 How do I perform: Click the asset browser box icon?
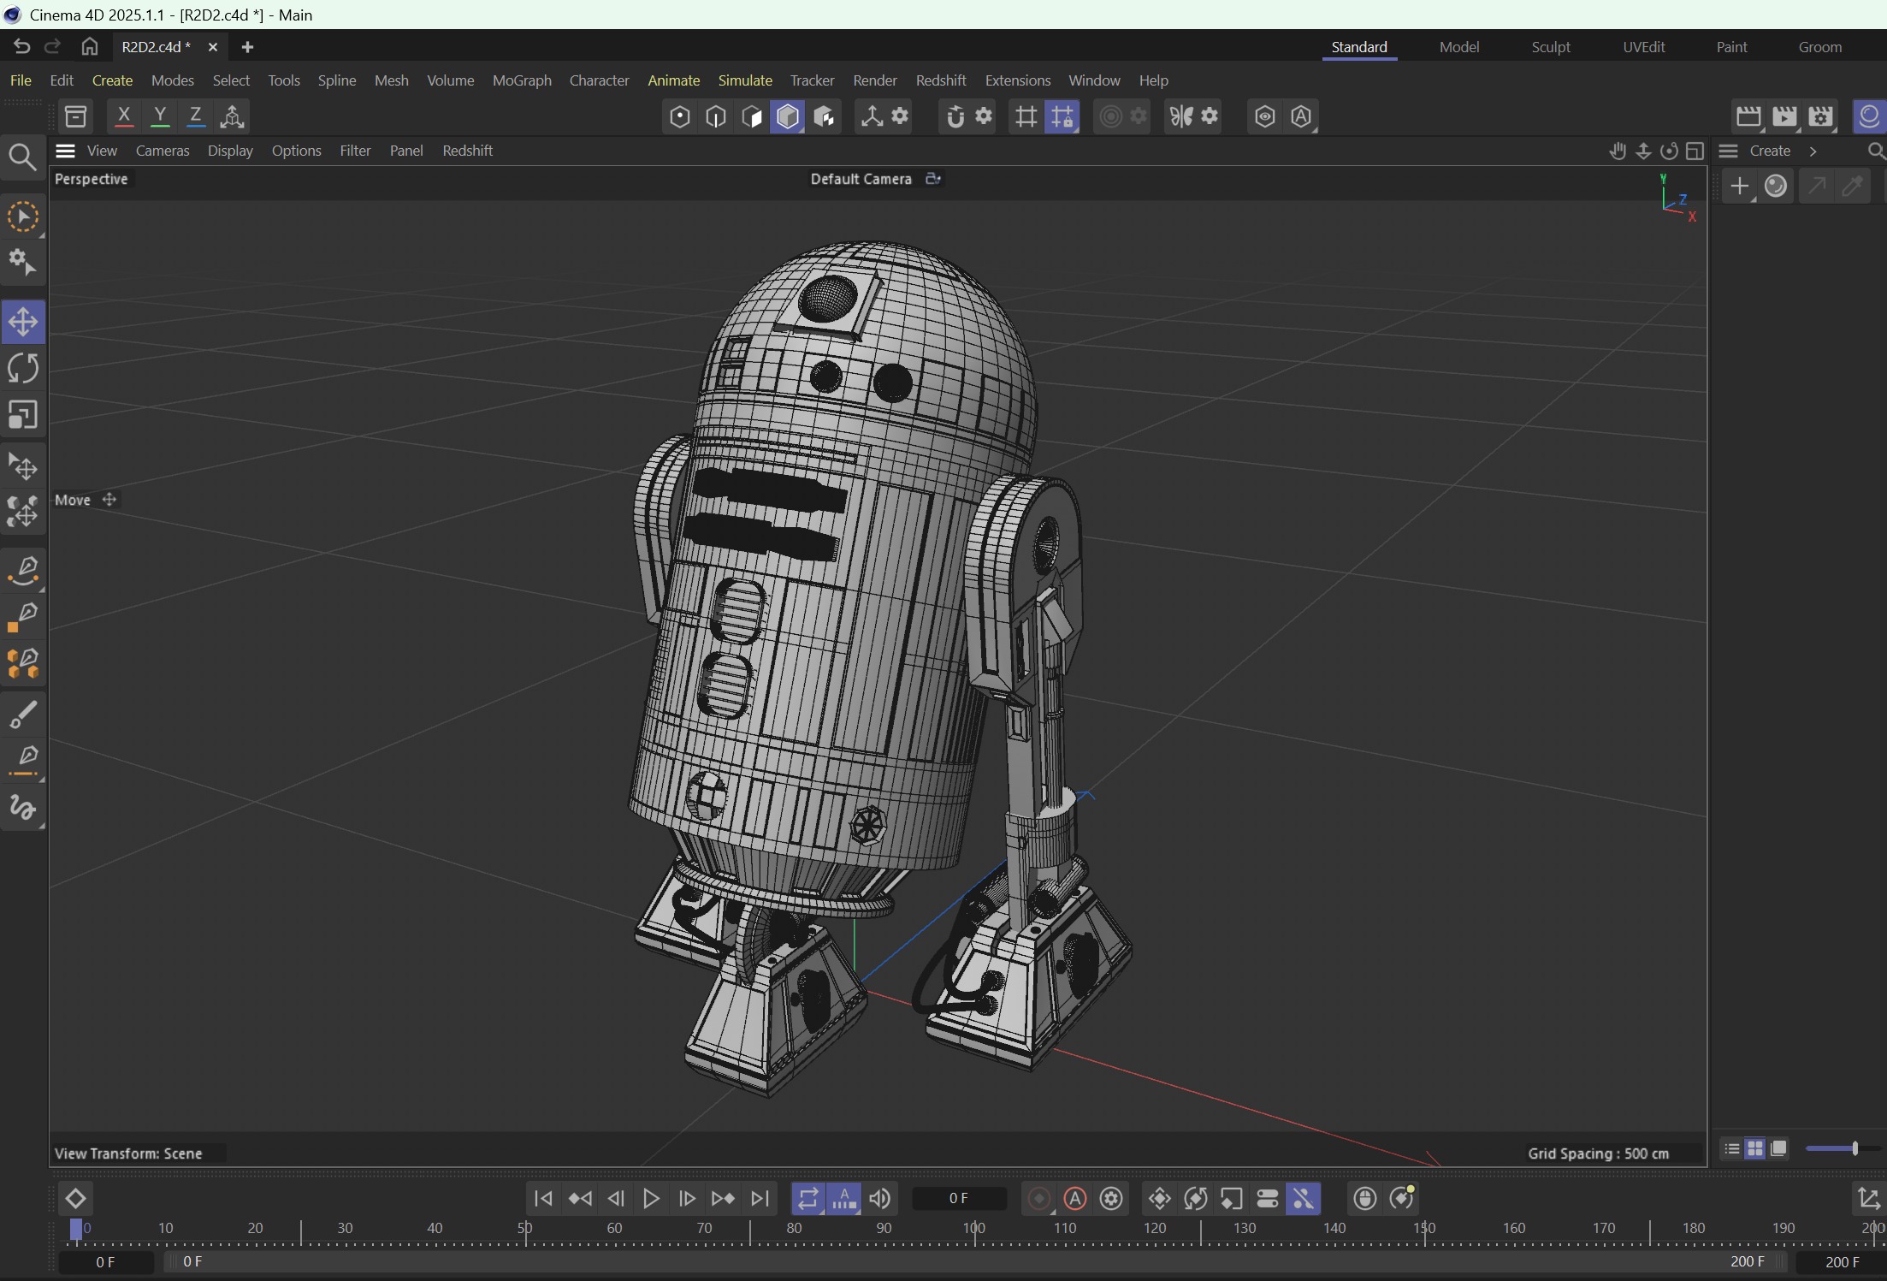coord(76,116)
